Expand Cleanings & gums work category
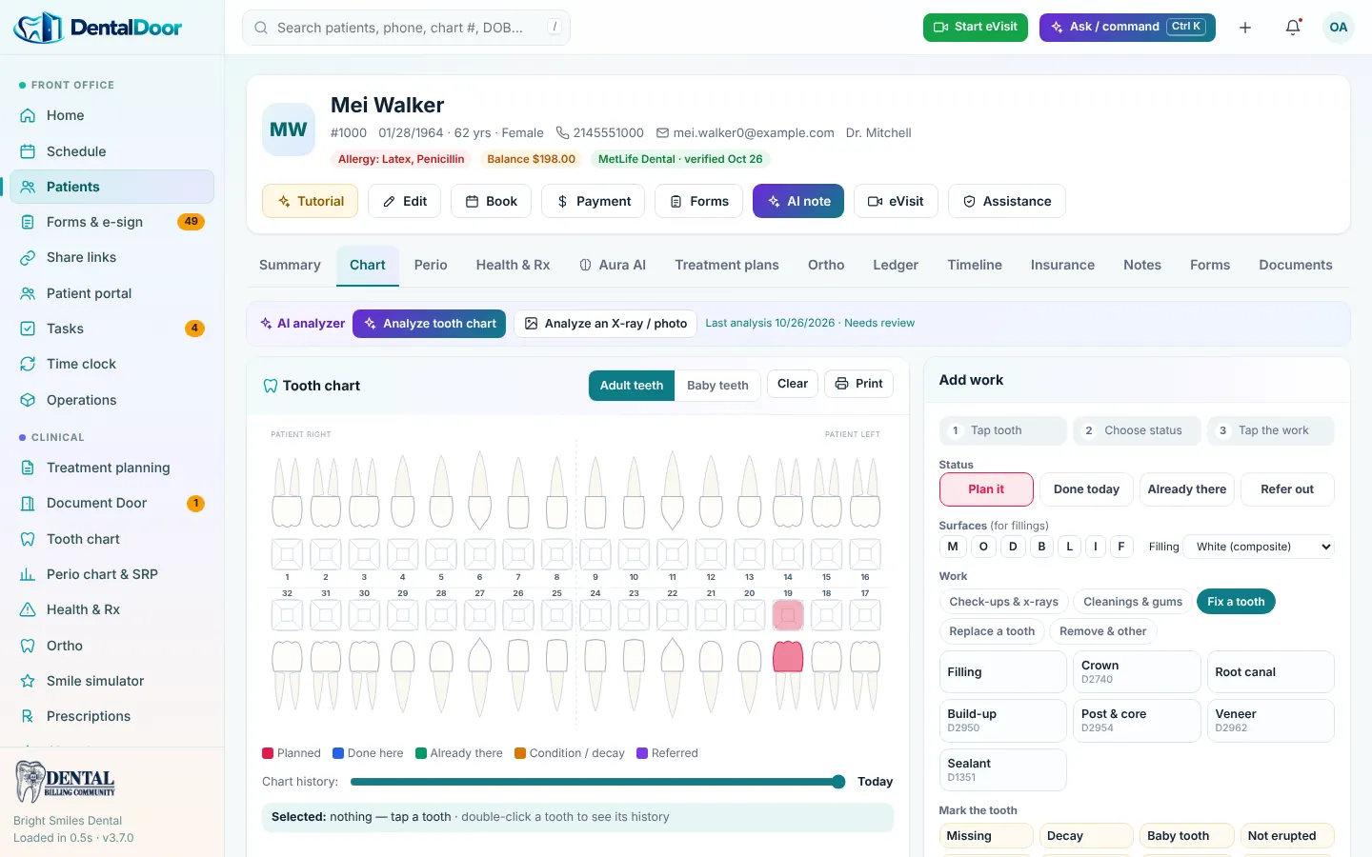This screenshot has height=857, width=1372. pyautogui.click(x=1133, y=602)
